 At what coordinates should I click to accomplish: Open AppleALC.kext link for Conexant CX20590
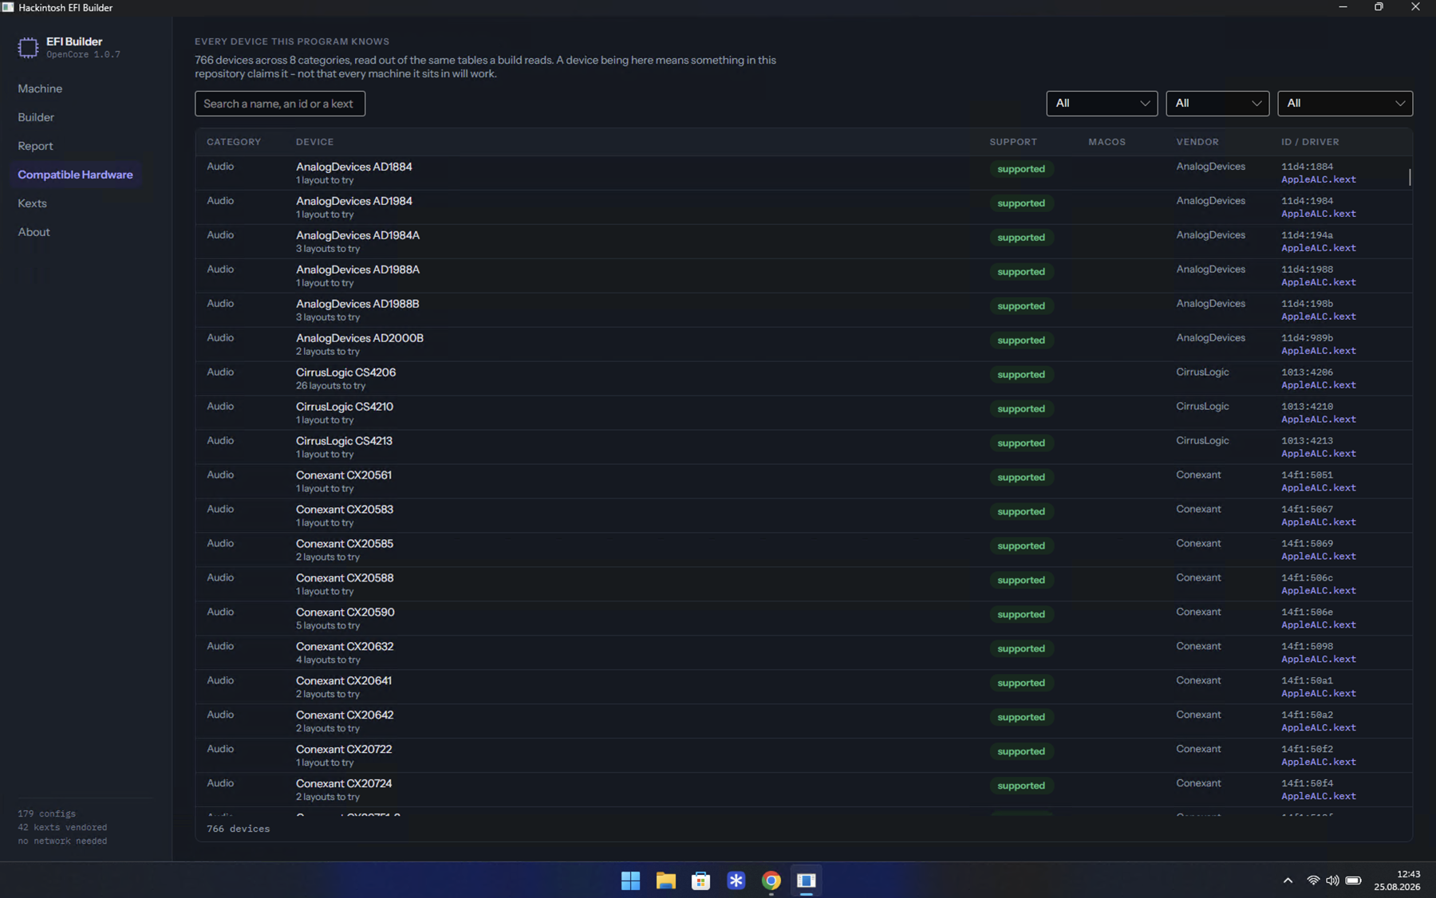pyautogui.click(x=1319, y=625)
